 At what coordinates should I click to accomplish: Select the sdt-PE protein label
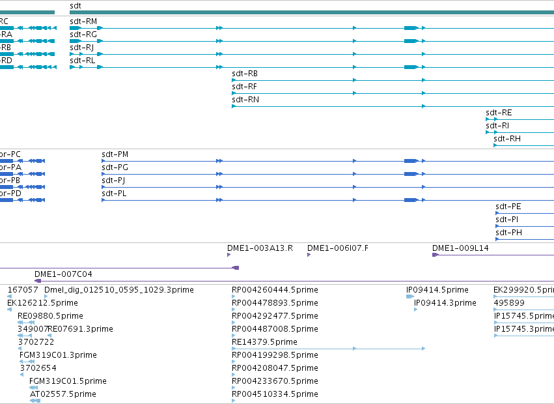coord(508,207)
